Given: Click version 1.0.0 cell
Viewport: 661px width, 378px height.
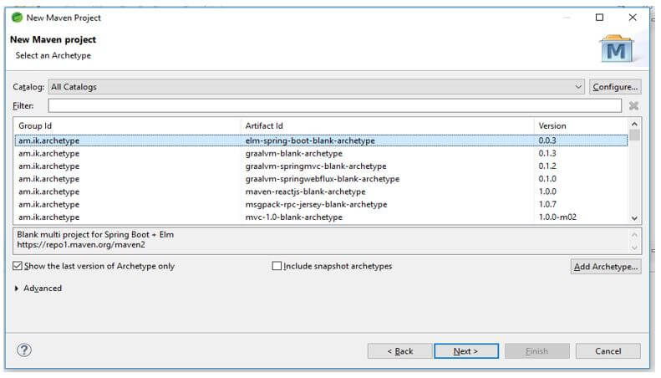Looking at the screenshot, I should (x=547, y=192).
